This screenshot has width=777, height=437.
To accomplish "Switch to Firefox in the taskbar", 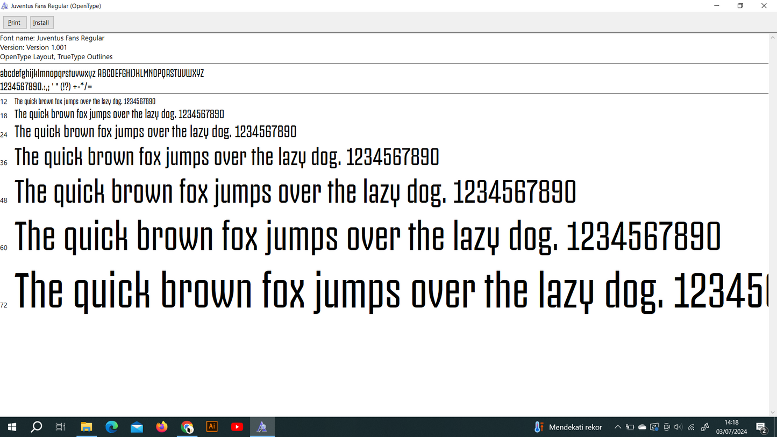I will 162,427.
